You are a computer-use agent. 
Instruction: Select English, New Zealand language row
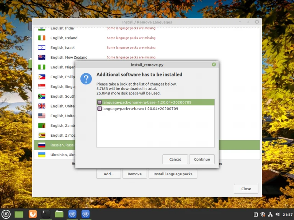[x=147, y=57]
